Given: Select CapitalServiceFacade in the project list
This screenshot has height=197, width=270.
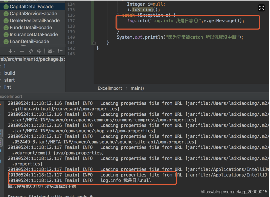Looking at the screenshot, I should (33, 14).
